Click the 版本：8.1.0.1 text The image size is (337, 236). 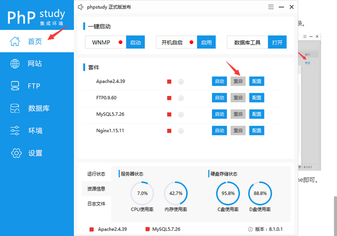pos(269,229)
